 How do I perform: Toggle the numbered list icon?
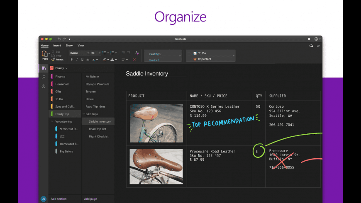[x=112, y=53]
